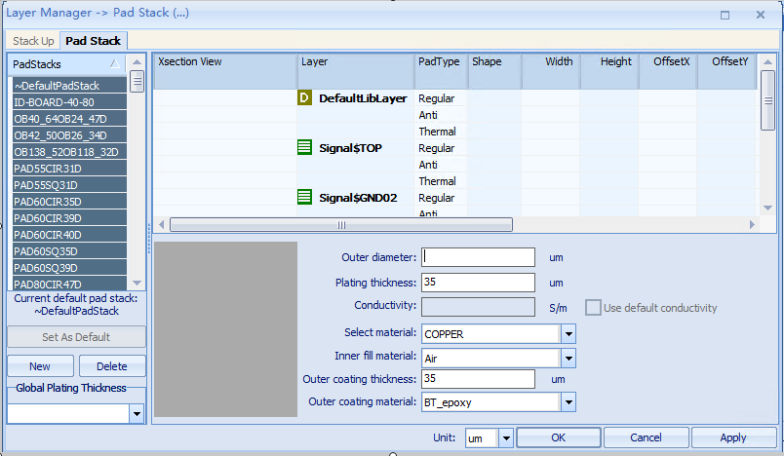Click the right scroll arrow of horizontal scrollbar
Image resolution: width=784 pixels, height=456 pixels.
pos(751,224)
